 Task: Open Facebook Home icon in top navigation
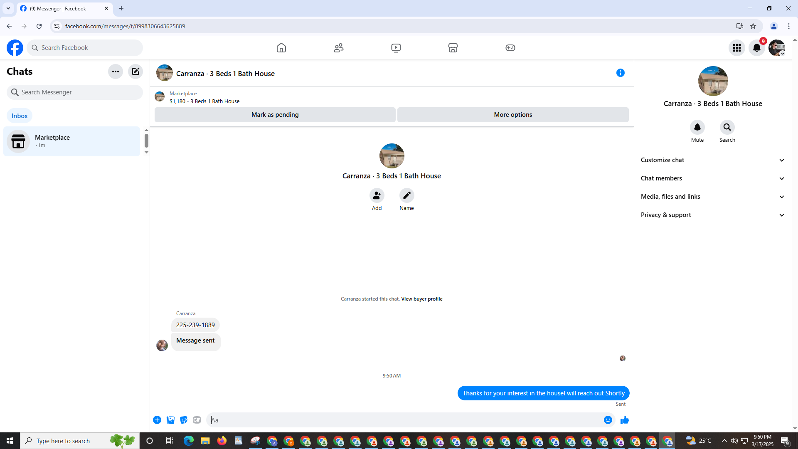click(281, 48)
